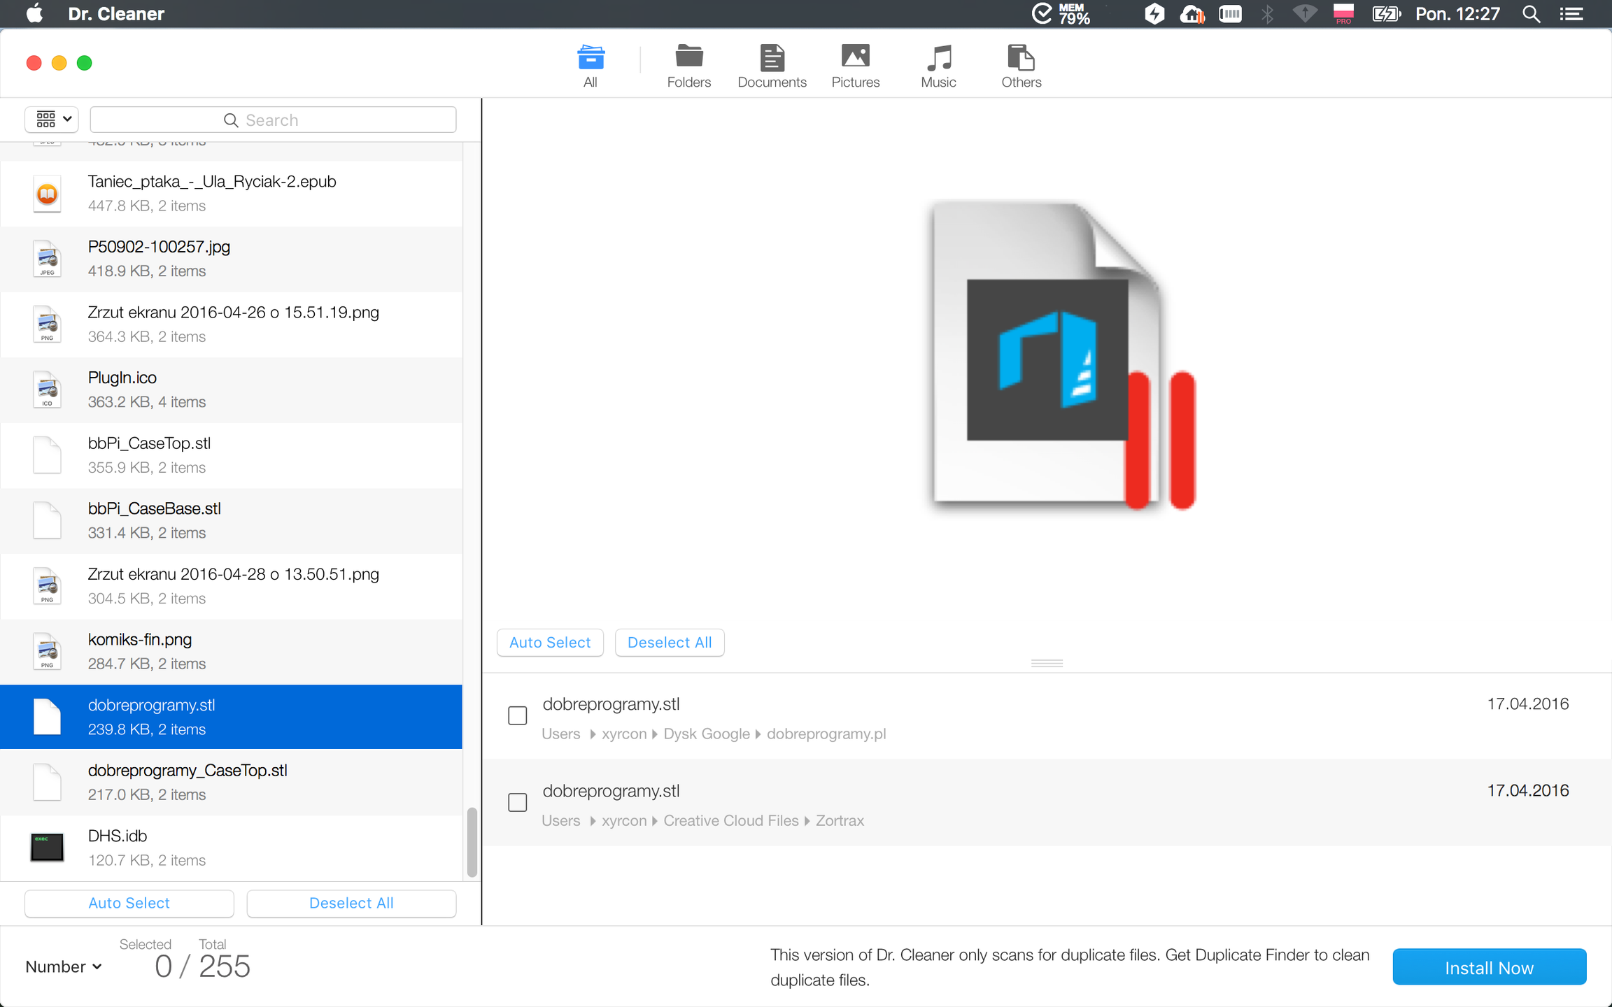Screen dimensions: 1612x1007
Task: Check dobreprogramy.stl in Creative Cloud Files
Action: [518, 802]
